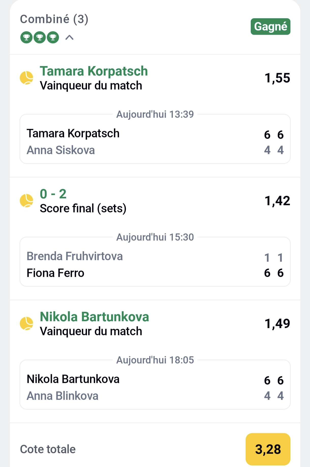Click the first trophy icon under Combiné

[26, 38]
